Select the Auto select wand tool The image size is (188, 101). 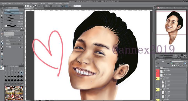[2, 23]
